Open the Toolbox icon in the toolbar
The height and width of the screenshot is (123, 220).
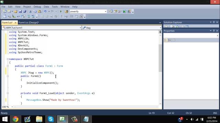pyautogui.click(x=120, y=11)
